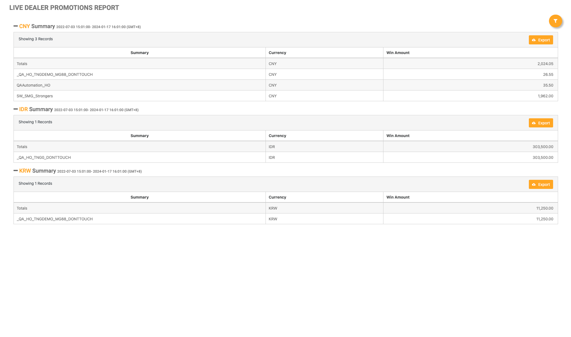This screenshot has height=337, width=571.
Task: Click KRW table Win Amount header
Action: pyautogui.click(x=398, y=197)
